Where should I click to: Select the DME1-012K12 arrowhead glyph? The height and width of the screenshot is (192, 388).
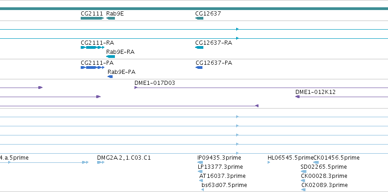(297, 97)
